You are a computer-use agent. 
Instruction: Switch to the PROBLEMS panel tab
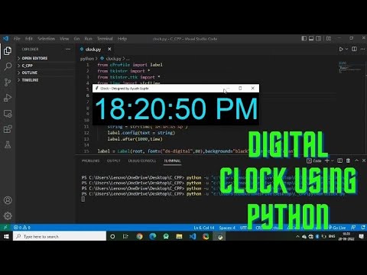[x=90, y=160]
